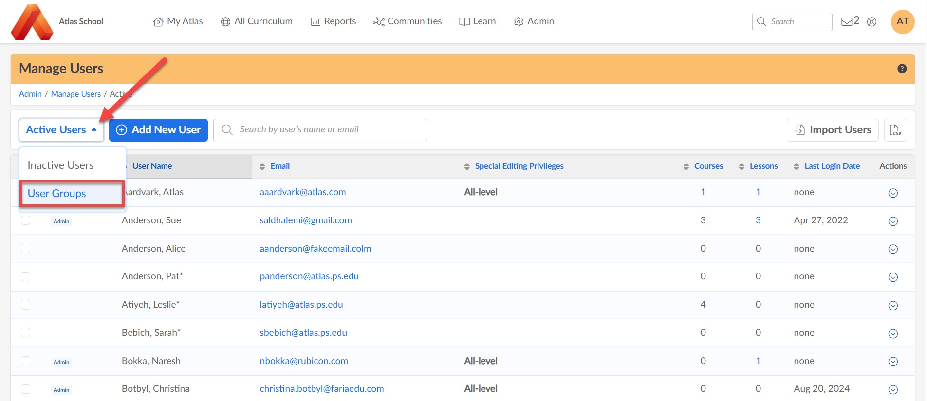This screenshot has height=401, width=927.
Task: Open Admin navigation item
Action: coord(534,21)
